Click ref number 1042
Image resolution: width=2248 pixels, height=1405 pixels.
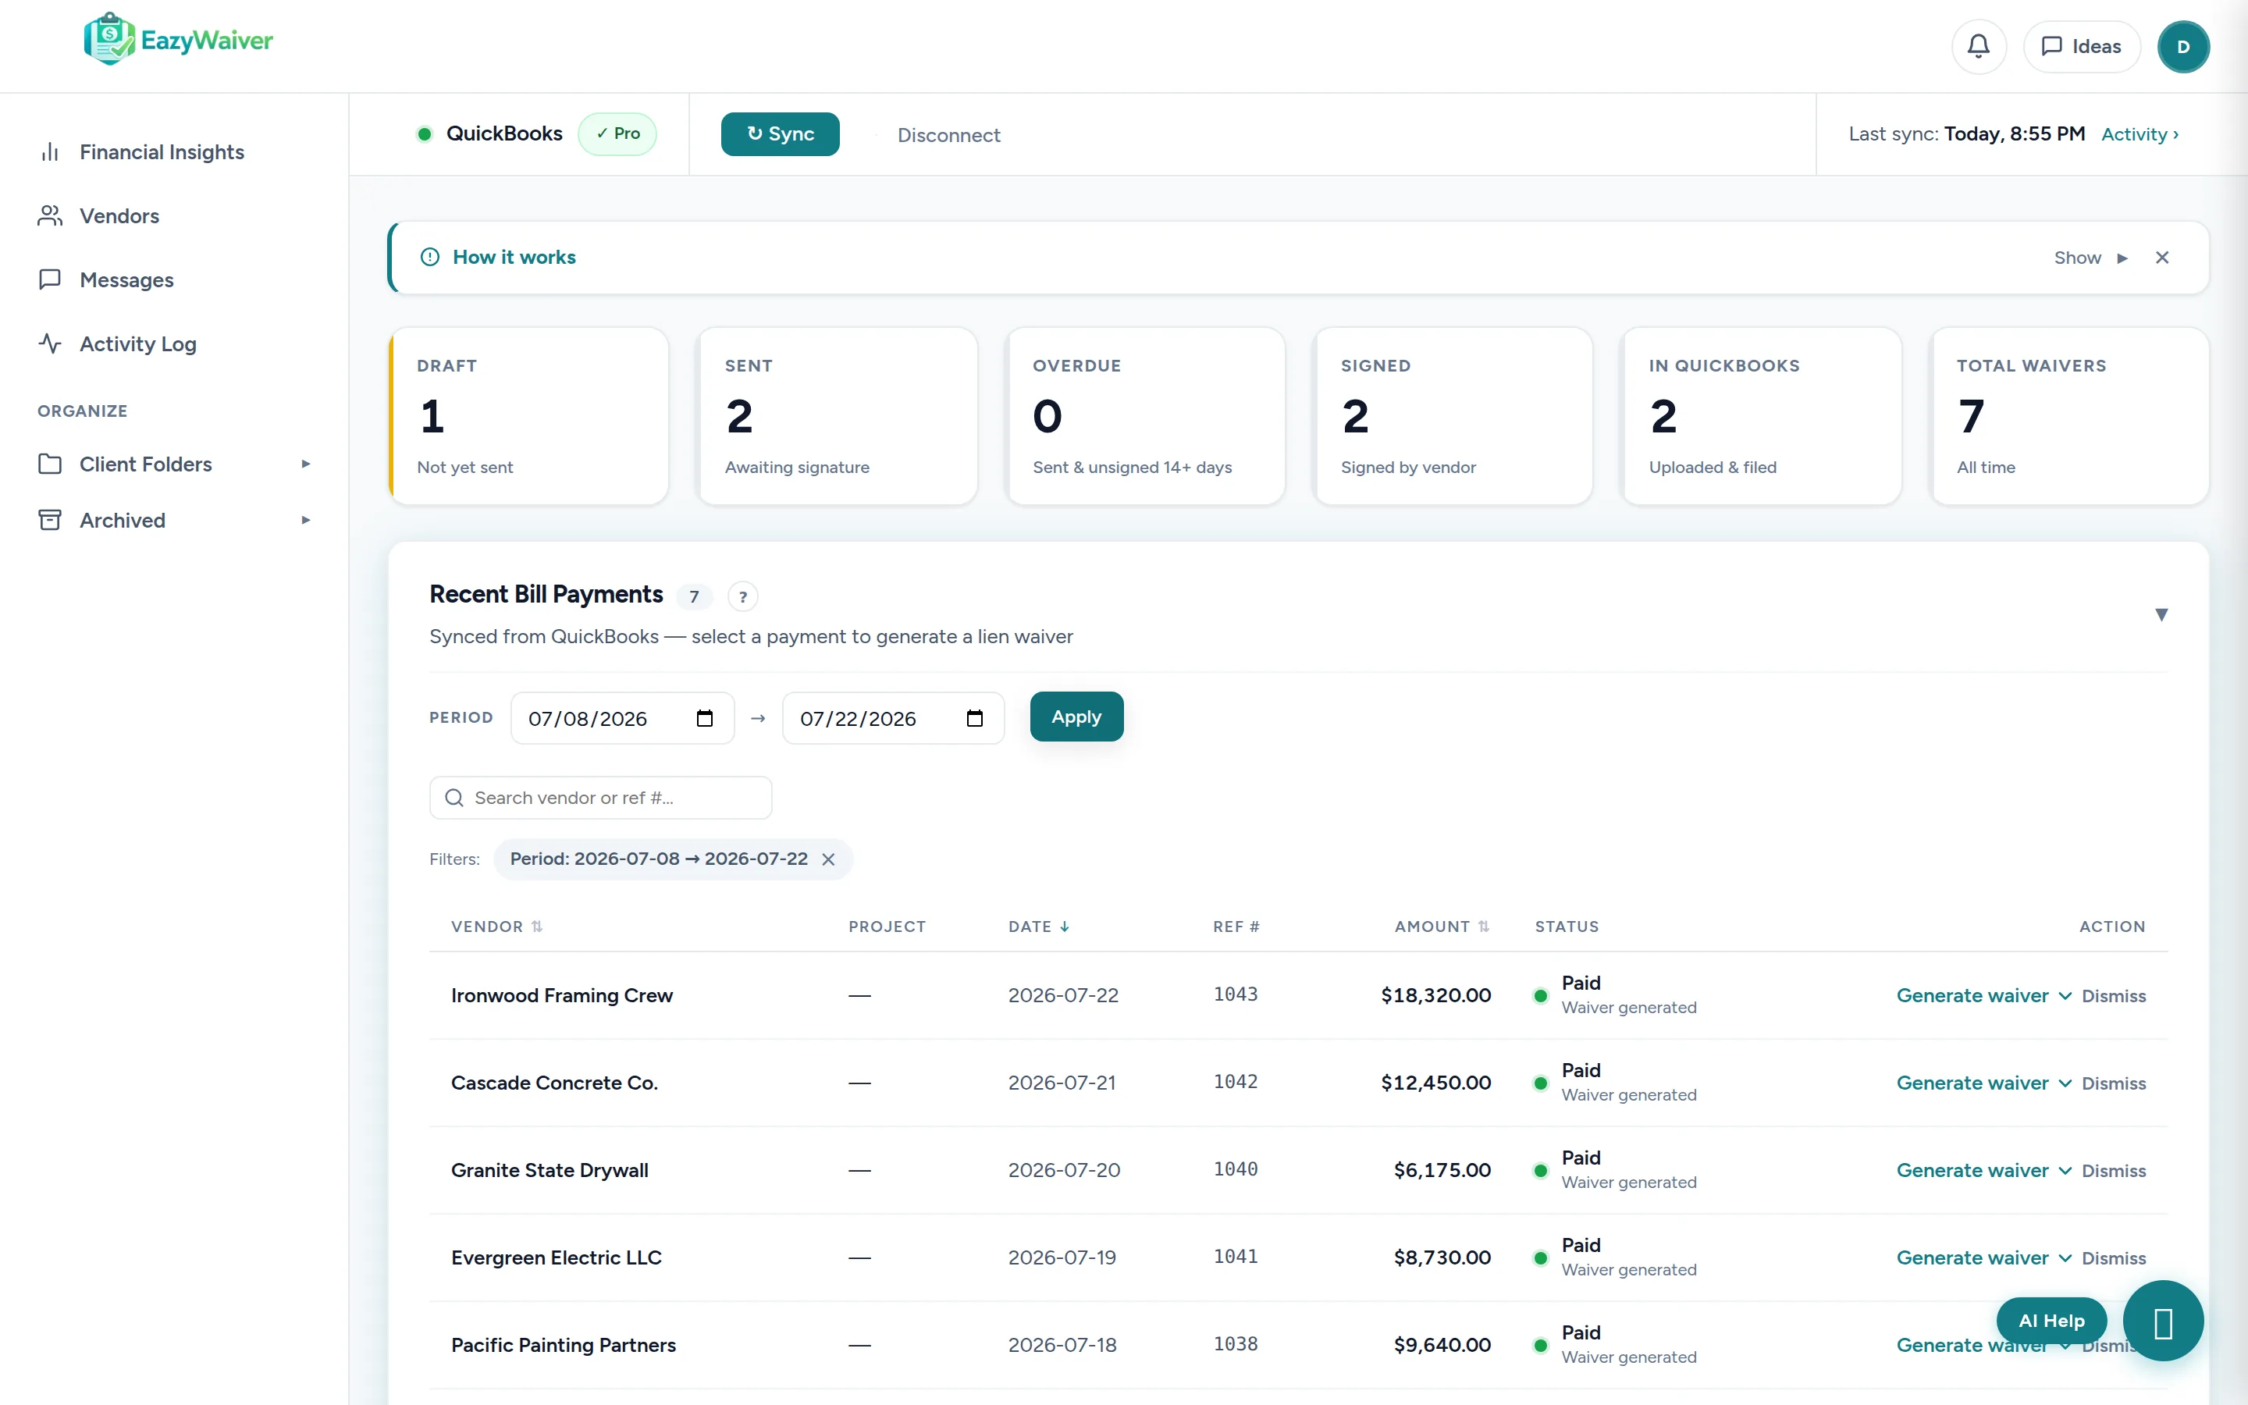tap(1236, 1082)
